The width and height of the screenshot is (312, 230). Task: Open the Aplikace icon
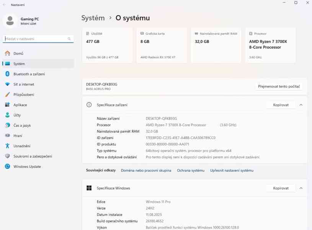point(7,105)
